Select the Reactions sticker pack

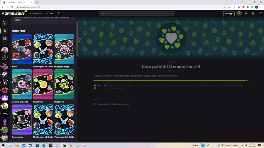64,85
